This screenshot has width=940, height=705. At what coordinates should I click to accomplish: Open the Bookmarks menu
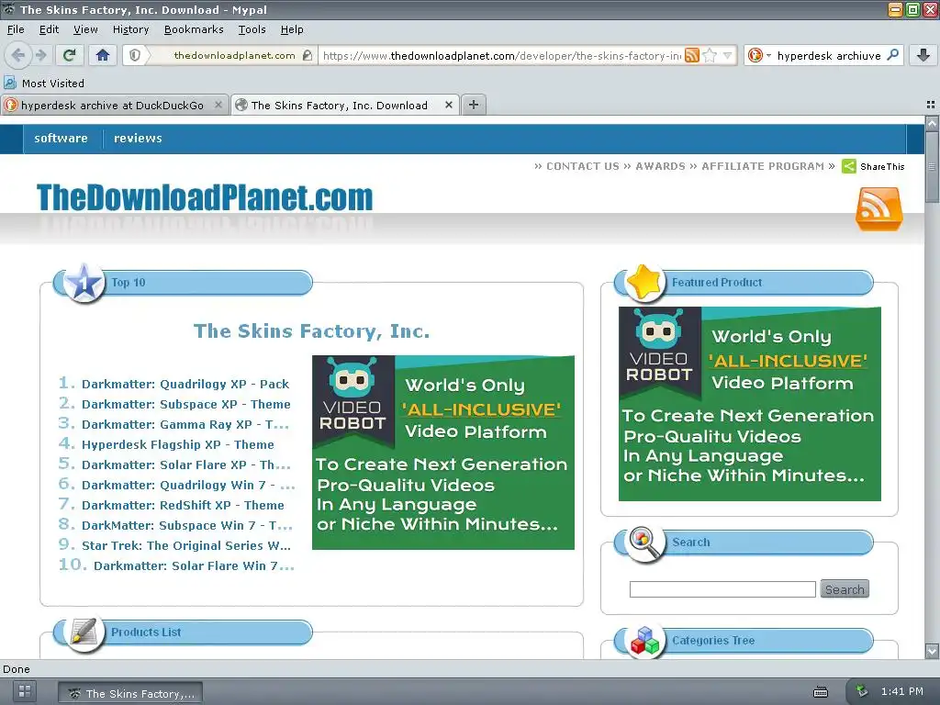click(194, 29)
